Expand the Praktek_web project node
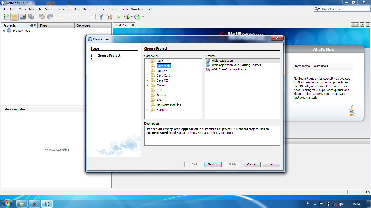 (x=4, y=31)
